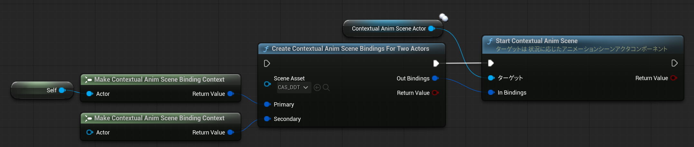Click the In Bindings input pin
Screen dimensions: 694x147
pos(491,93)
